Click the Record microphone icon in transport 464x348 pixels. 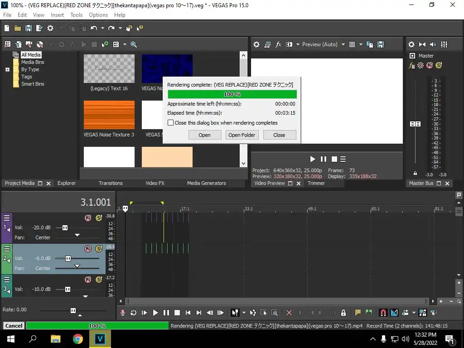tap(122, 313)
